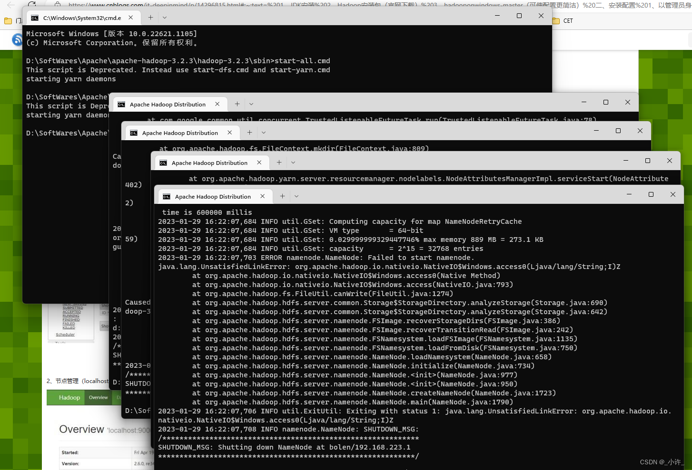The width and height of the screenshot is (692, 470).
Task: Open the KILLED applications link
Action: 69,327
